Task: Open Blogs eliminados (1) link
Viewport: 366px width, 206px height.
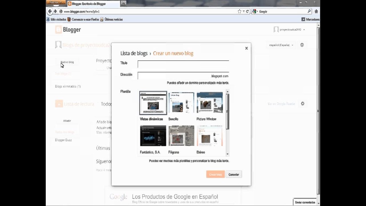Action: 68,86
